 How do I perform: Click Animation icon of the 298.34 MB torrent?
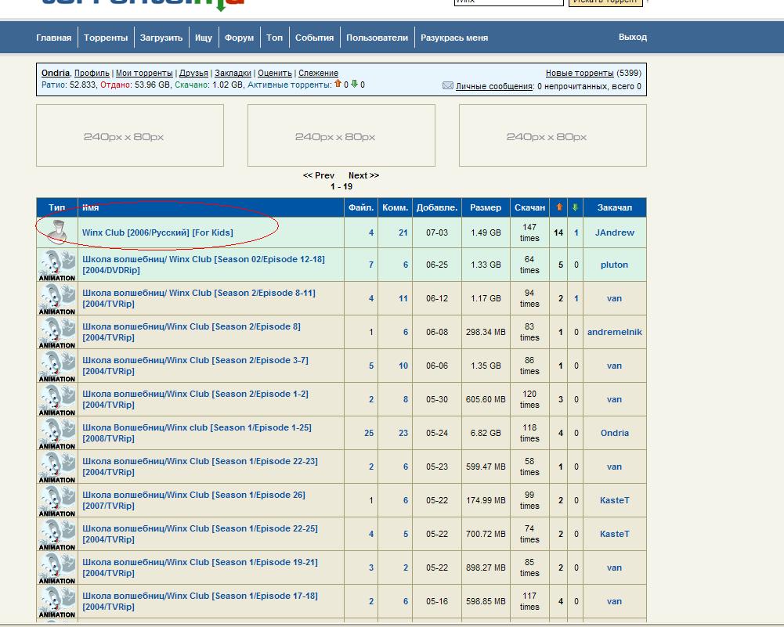click(57, 332)
